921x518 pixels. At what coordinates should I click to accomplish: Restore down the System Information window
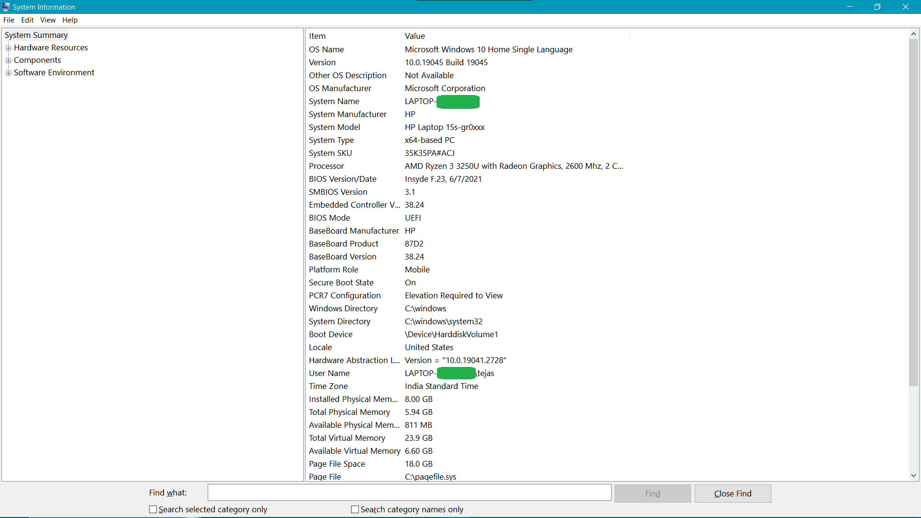coord(877,7)
